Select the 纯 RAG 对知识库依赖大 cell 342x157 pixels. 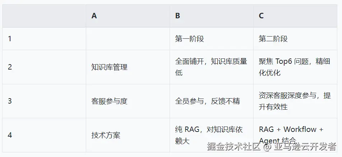pyautogui.click(x=212, y=135)
